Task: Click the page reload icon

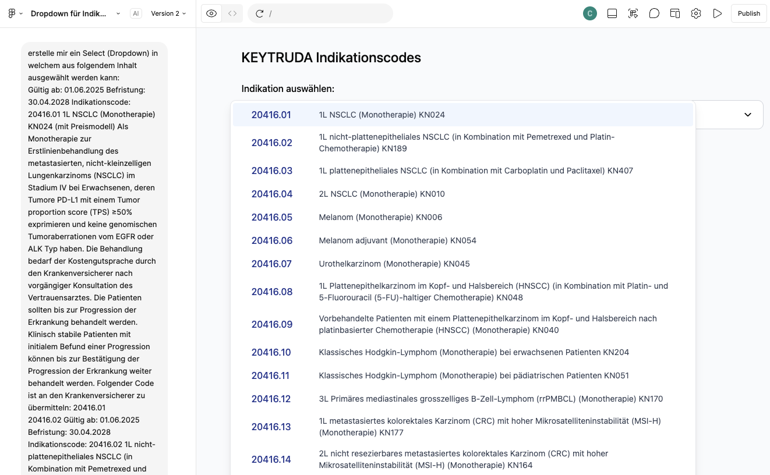Action: 260,13
